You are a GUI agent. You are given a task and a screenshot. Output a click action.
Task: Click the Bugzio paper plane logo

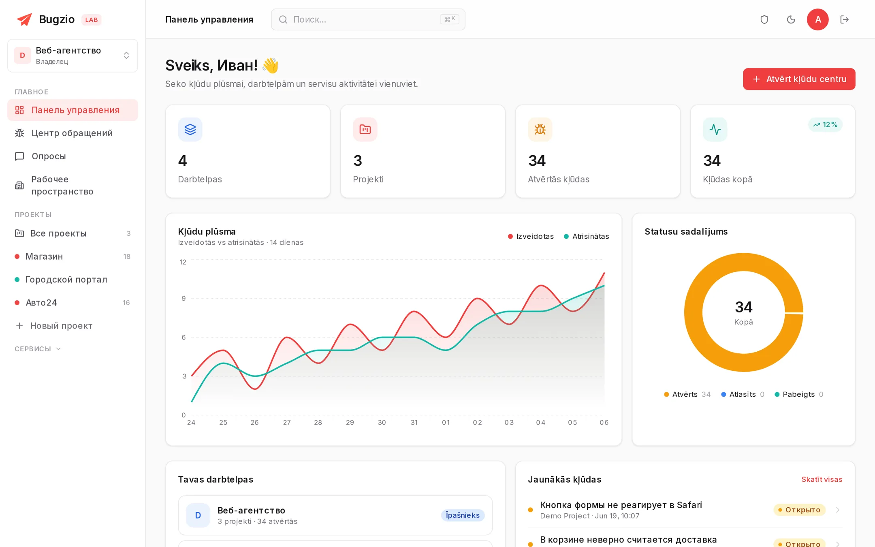tap(24, 19)
